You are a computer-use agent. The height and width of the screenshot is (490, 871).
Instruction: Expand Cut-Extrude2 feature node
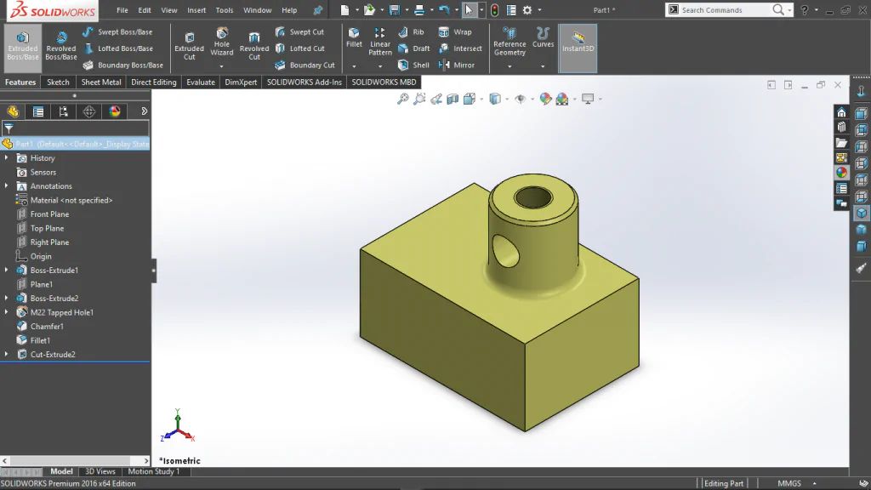coord(6,354)
